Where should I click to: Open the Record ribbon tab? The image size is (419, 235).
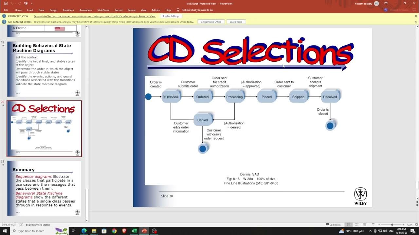pos(118,10)
